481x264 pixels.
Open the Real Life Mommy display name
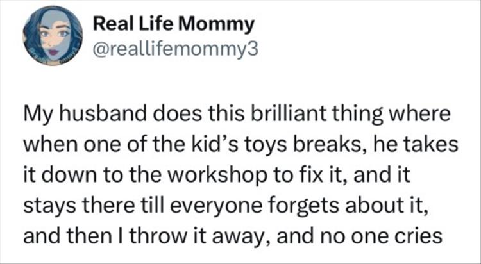(x=173, y=26)
